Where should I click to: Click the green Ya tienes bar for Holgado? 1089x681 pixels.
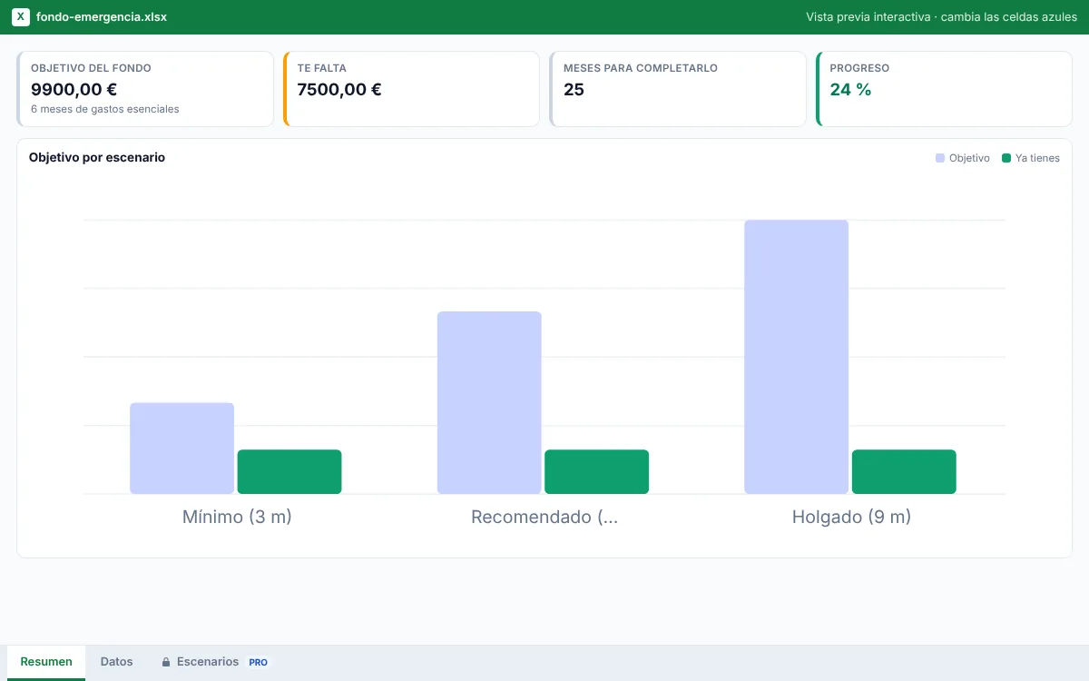pos(904,472)
